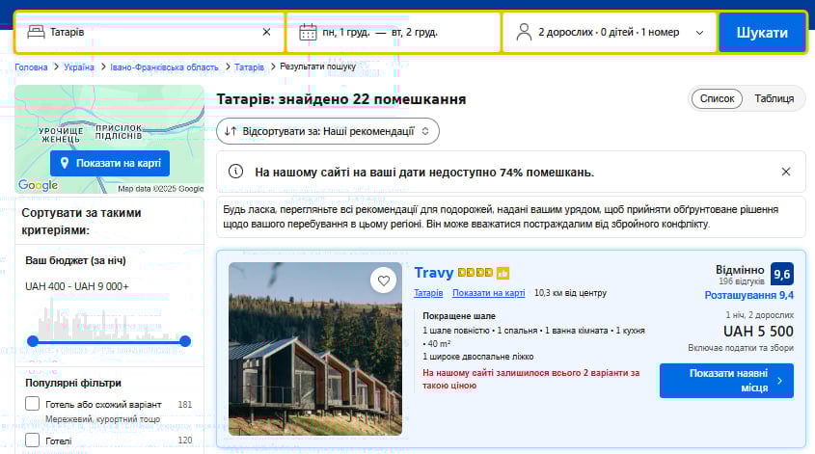Click the thumbs-up preferred icon next to Travy
This screenshot has height=454, width=815.
click(x=503, y=273)
